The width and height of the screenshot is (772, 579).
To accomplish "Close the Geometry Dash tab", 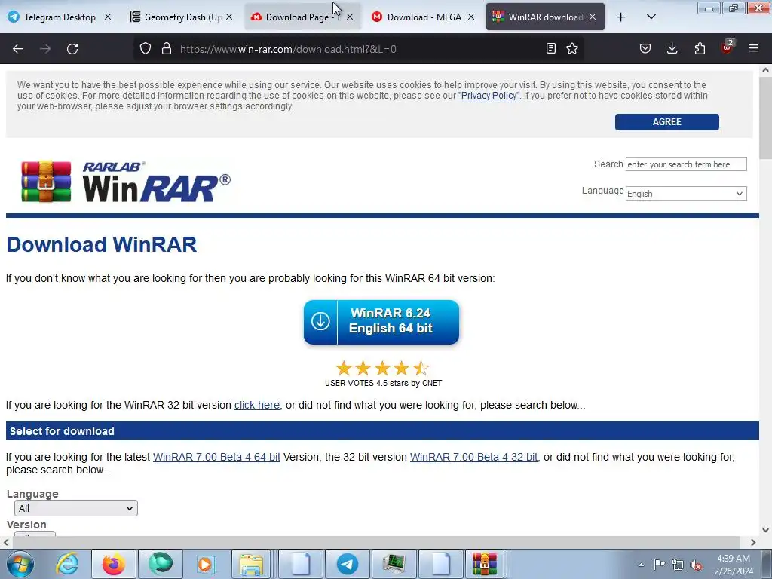I will tap(229, 17).
